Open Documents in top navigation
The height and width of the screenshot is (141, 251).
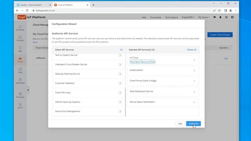156,17
